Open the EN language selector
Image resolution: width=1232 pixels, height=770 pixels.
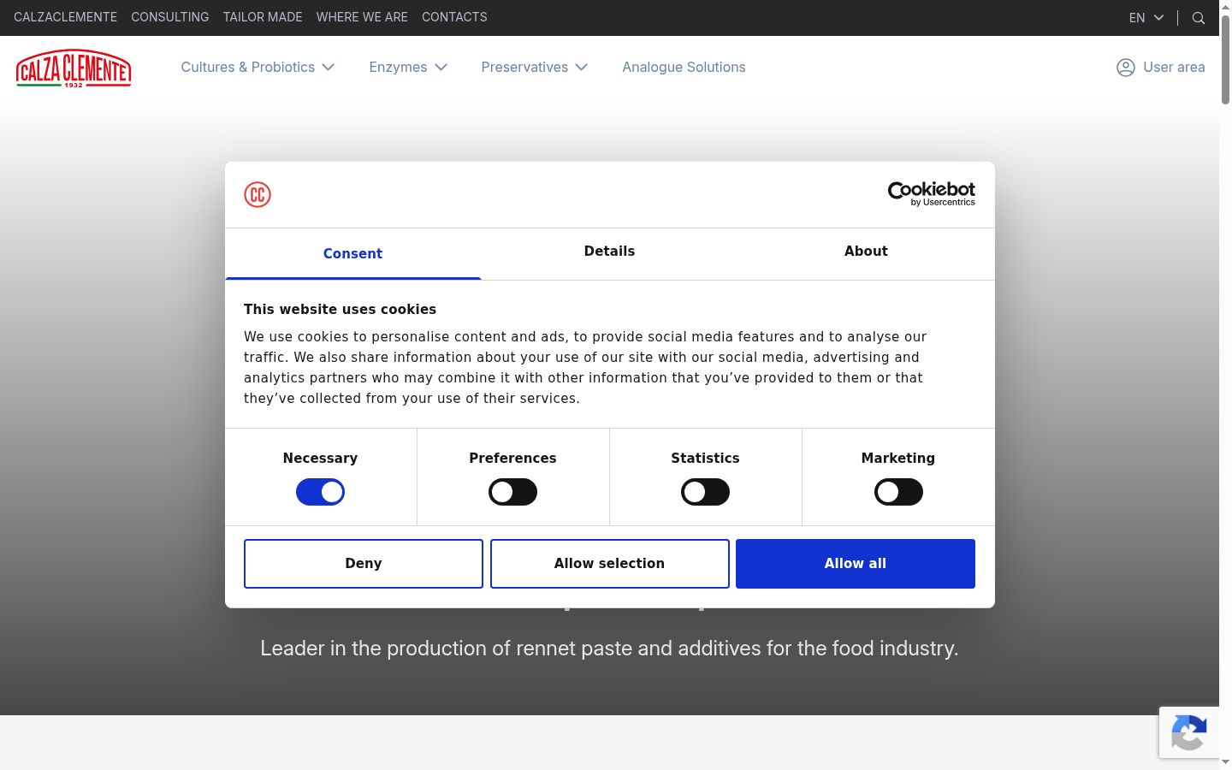click(1146, 18)
